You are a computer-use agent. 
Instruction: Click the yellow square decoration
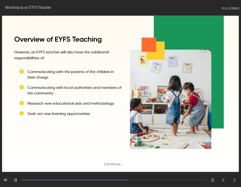click(160, 54)
